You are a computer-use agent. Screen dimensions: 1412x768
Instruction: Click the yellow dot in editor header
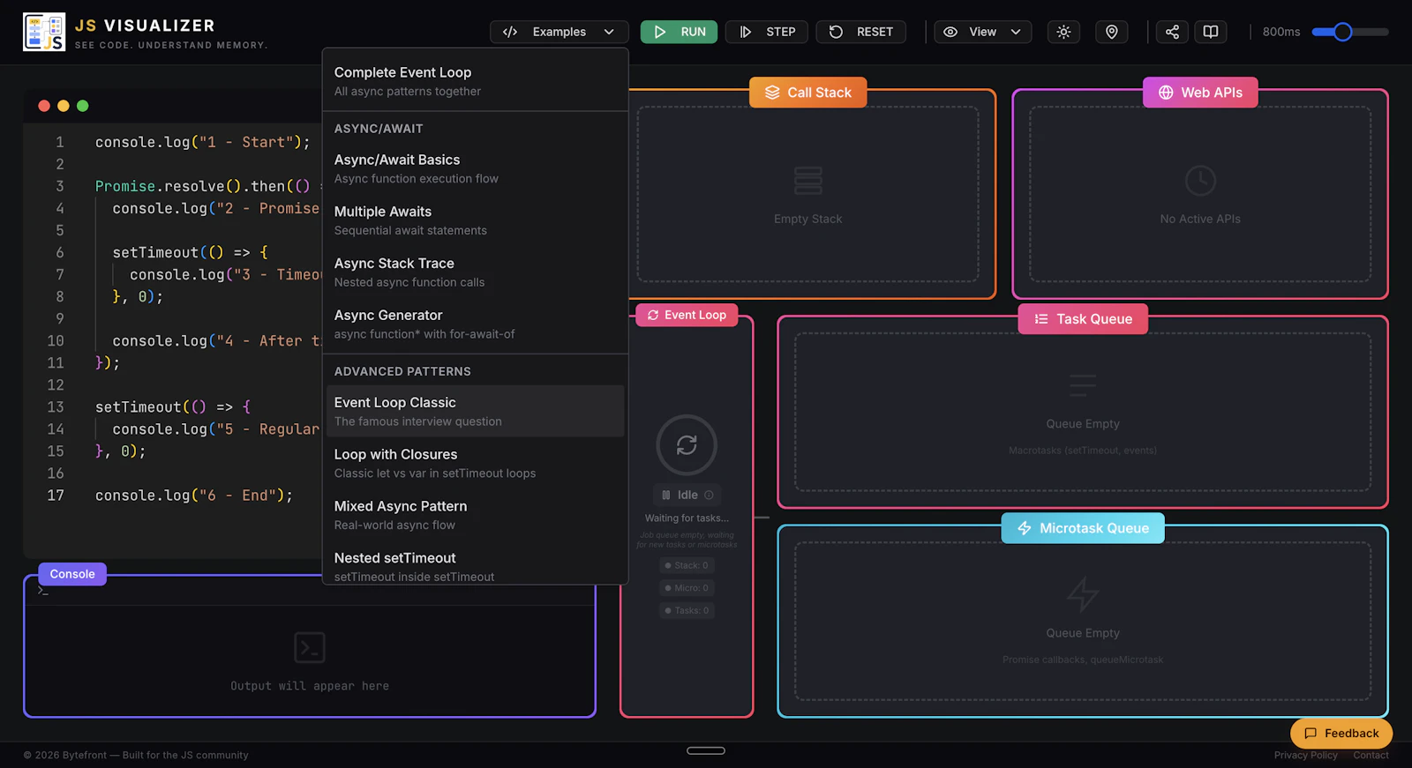[64, 106]
